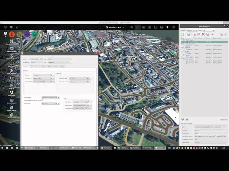The width and height of the screenshot is (229, 171).
Task: Open the Scenario Browser tool icon
Action: 11,48
